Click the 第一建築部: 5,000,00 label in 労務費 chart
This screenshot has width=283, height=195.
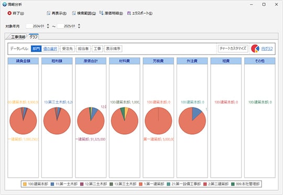tap(158, 139)
